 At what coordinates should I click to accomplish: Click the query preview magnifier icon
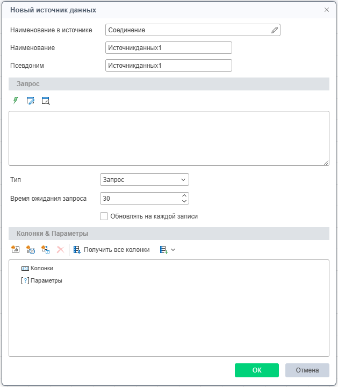pyautogui.click(x=46, y=100)
